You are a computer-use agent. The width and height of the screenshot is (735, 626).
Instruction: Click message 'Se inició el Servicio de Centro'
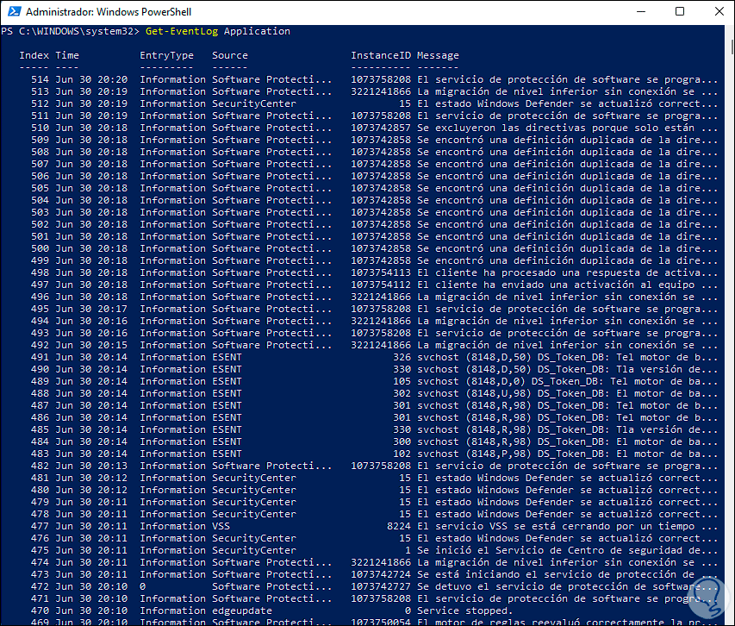point(567,550)
